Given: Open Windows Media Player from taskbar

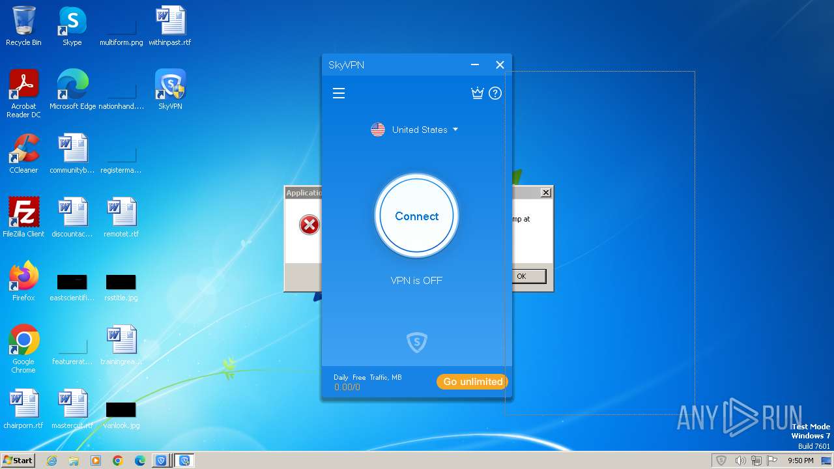Looking at the screenshot, I should (96, 461).
